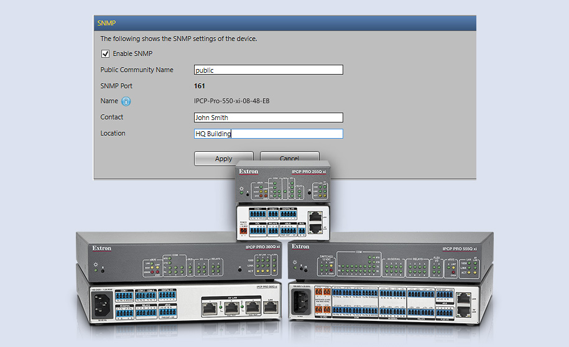Click the SNMP settings description text
Screen dimensions: 569x347
point(178,39)
